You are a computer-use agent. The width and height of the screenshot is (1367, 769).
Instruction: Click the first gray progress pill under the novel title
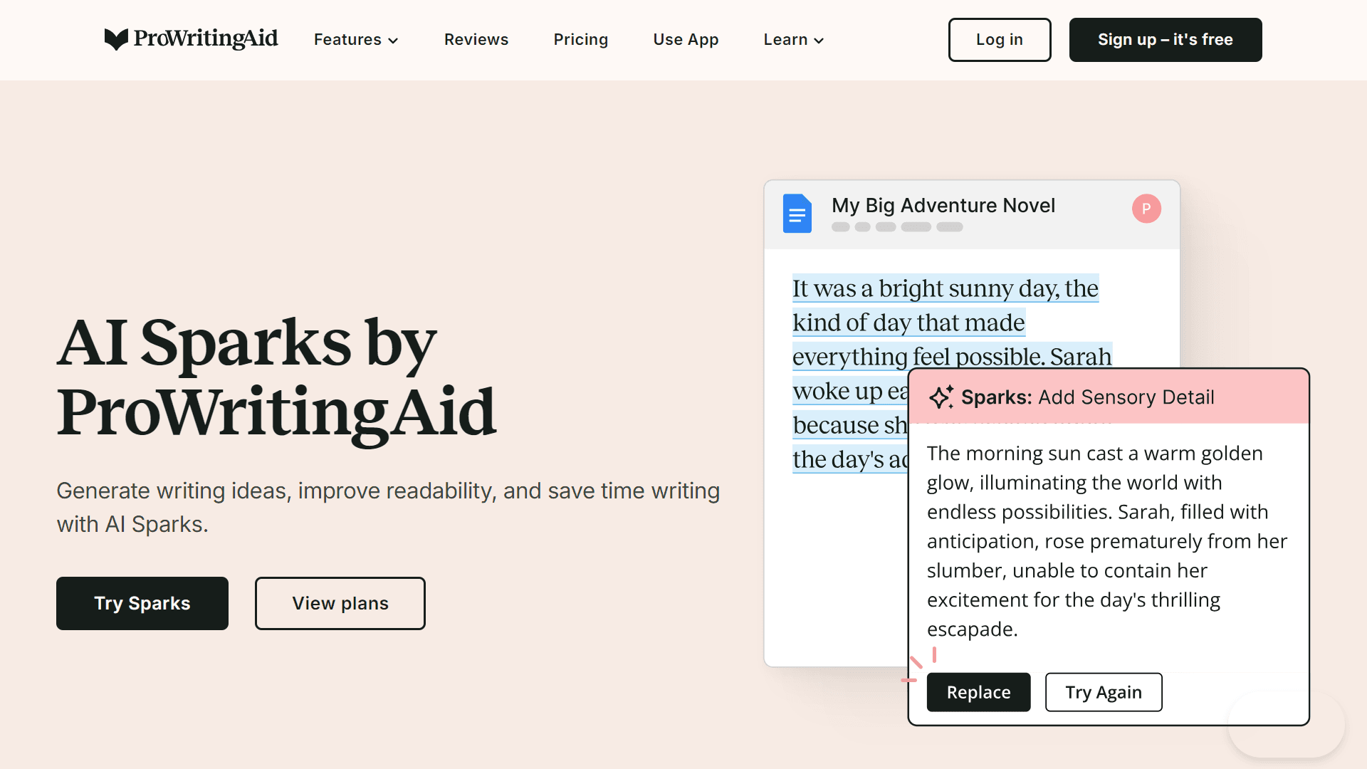coord(840,226)
